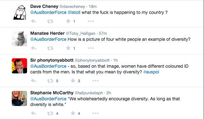Image resolution: width=204 pixels, height=119 pixels.
Task: Open Sir phonytonyabbott's profile picture
Action: point(19,66)
